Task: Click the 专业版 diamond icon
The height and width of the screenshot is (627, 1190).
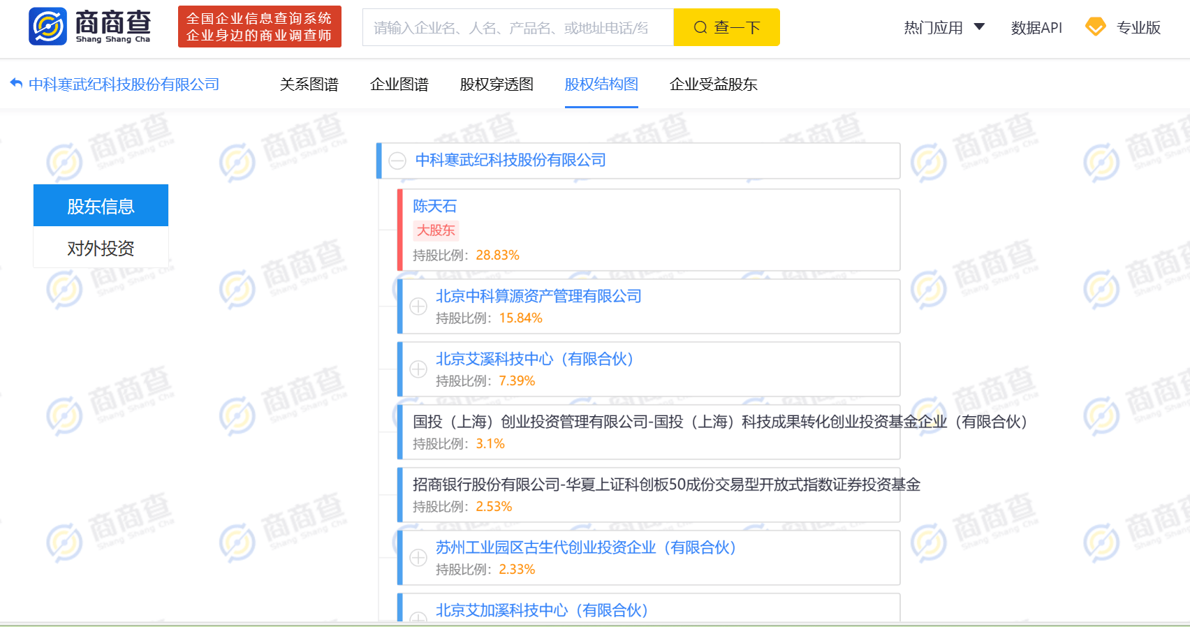Action: 1095,27
